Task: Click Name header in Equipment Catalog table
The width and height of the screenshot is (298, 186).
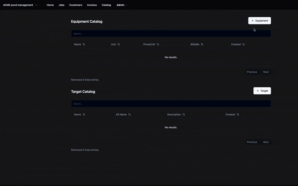Action: coord(77,44)
